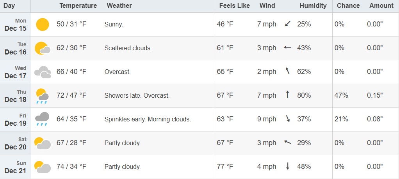Click the 47% precipitation chance value
Image resolution: width=399 pixels, height=179 pixels.
click(341, 95)
